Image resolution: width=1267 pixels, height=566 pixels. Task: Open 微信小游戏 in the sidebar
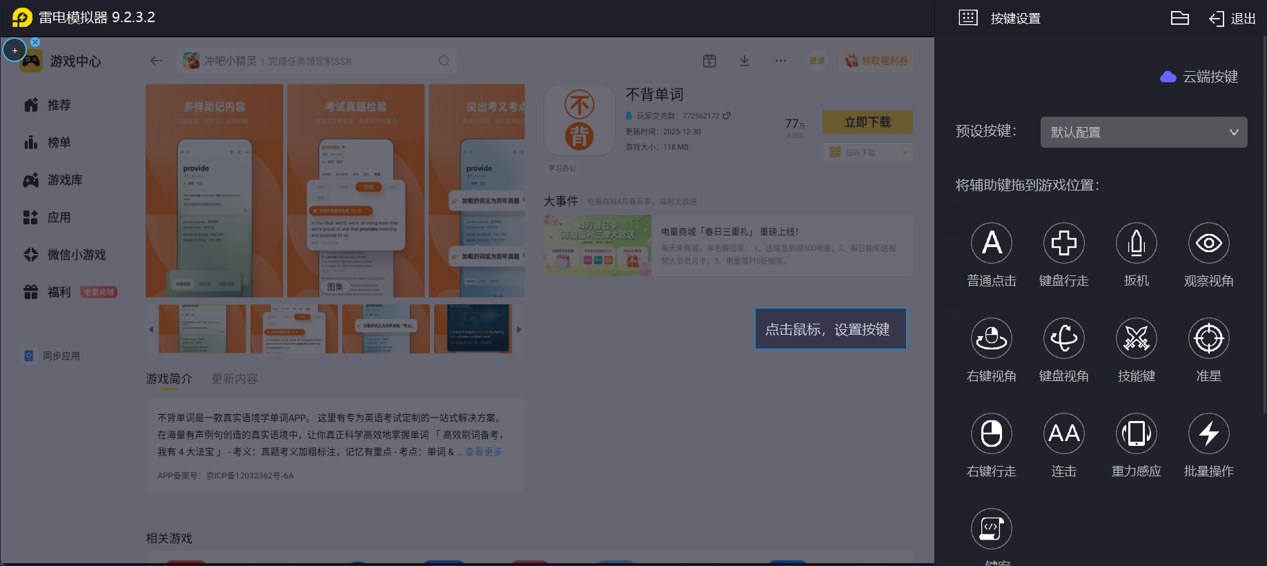[65, 255]
